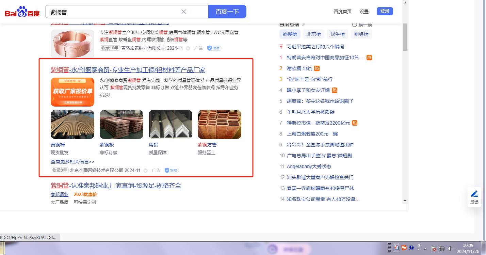
Task: Switch to the 北京榜 tab
Action: [313, 34]
